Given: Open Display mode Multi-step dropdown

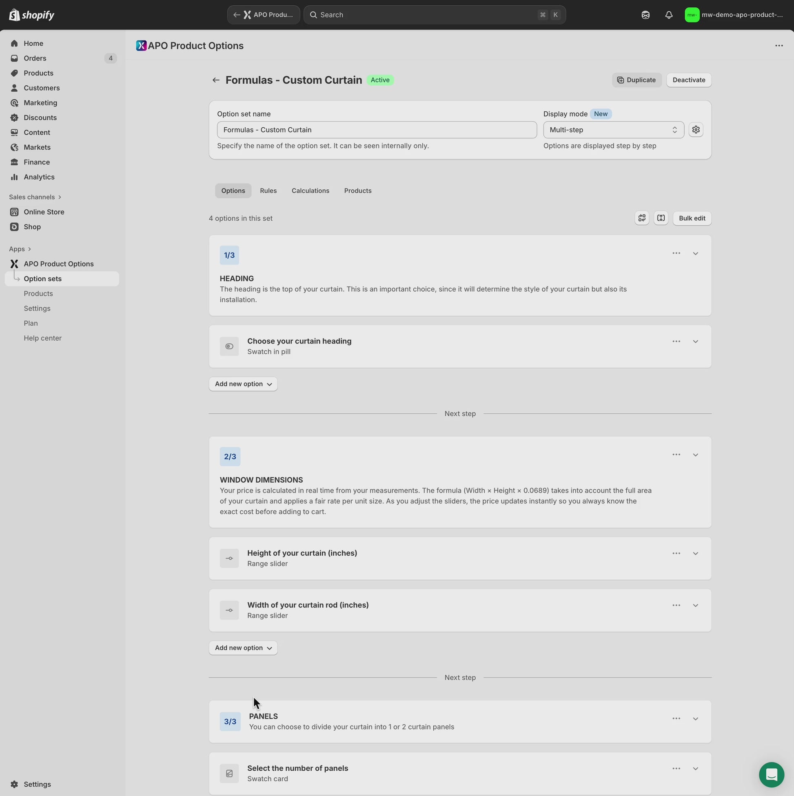Looking at the screenshot, I should 613,130.
